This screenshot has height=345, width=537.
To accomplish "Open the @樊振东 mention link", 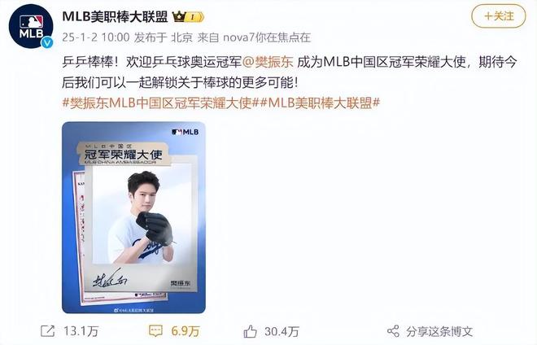I will (x=268, y=62).
